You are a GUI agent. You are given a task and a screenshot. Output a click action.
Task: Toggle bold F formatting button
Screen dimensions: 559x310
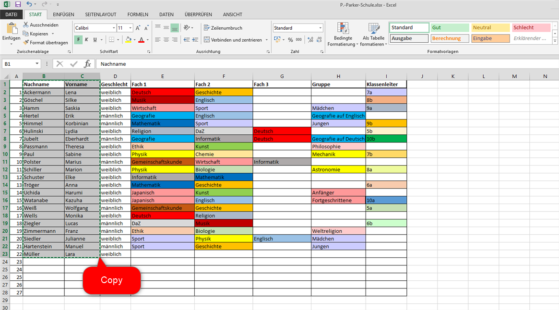78,40
